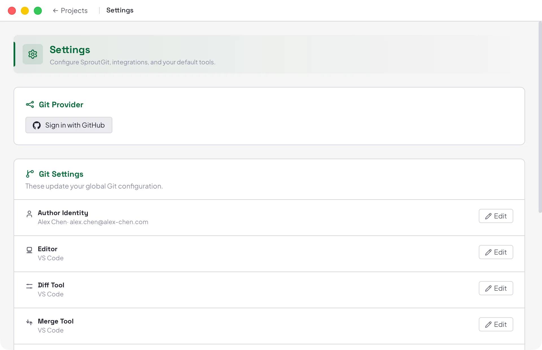Click the green maximize window button
The height and width of the screenshot is (350, 542).
click(38, 11)
